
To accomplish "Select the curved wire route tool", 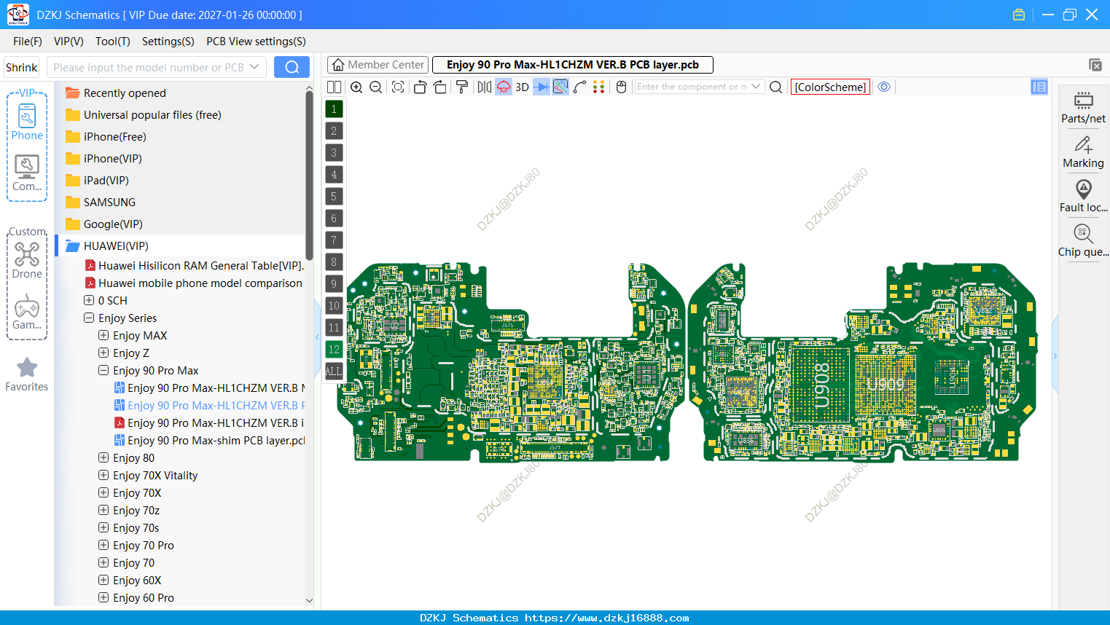I will (x=580, y=87).
